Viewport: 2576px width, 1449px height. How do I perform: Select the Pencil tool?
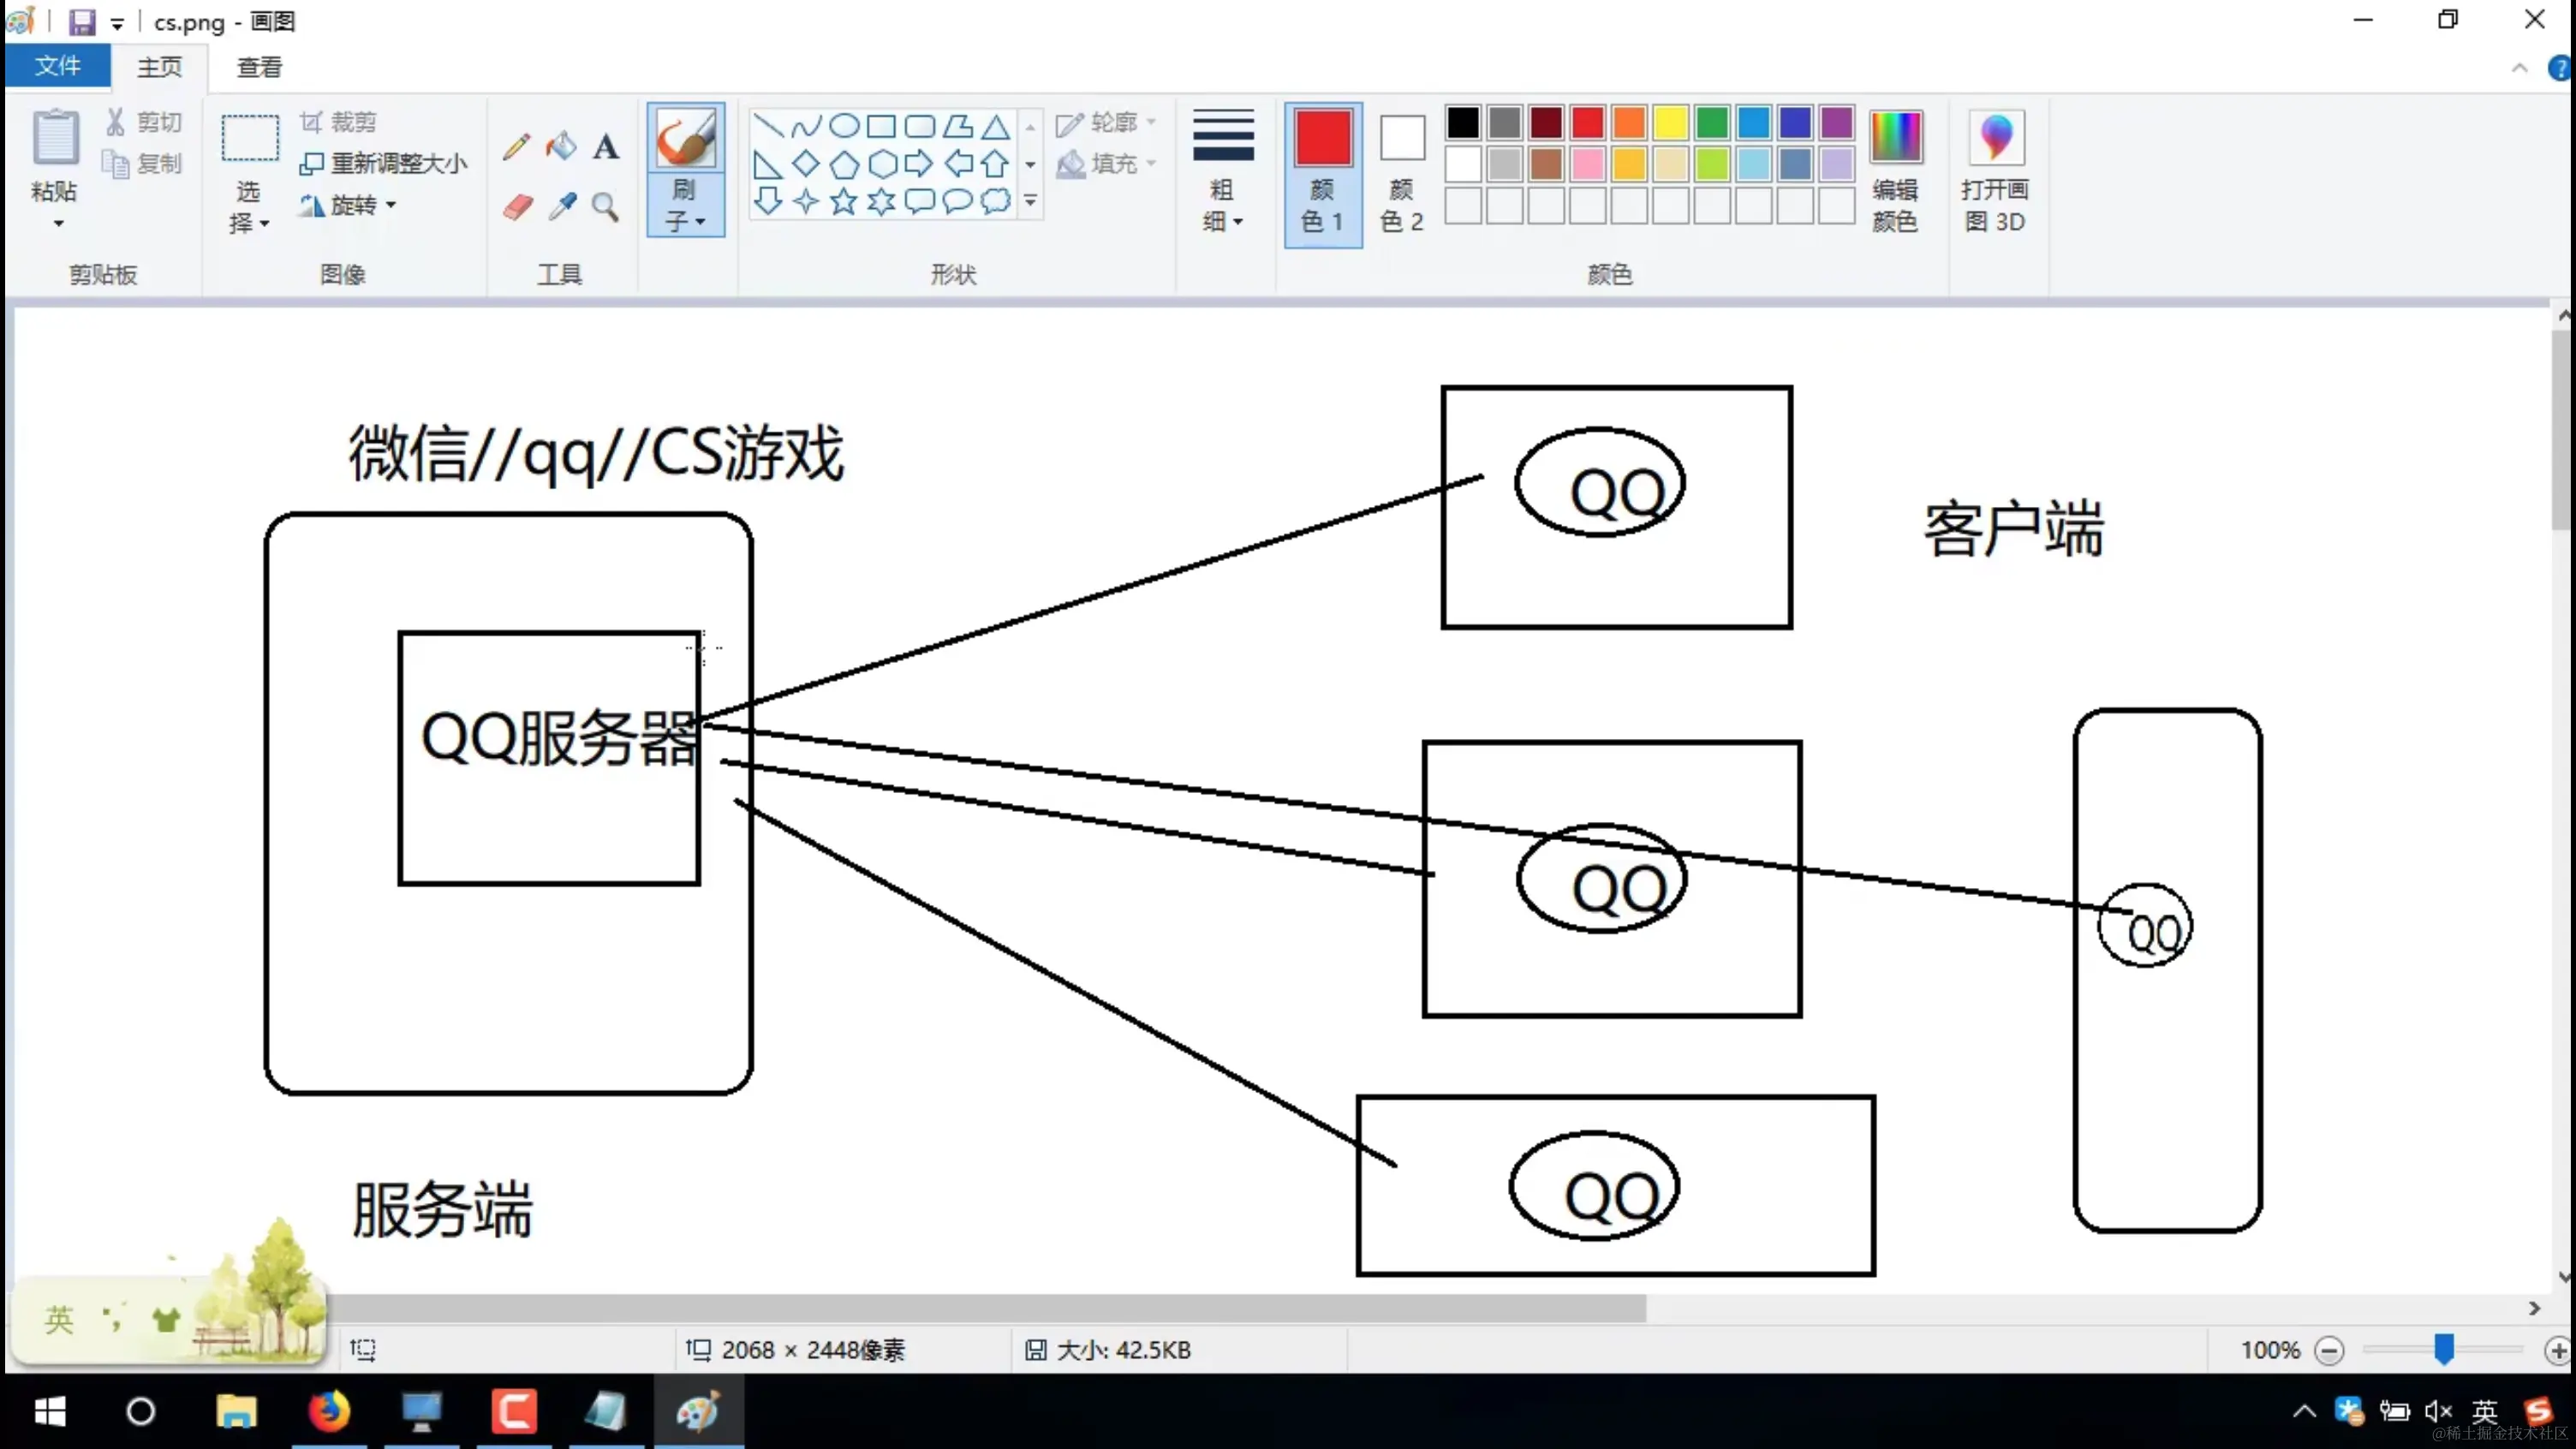[516, 147]
